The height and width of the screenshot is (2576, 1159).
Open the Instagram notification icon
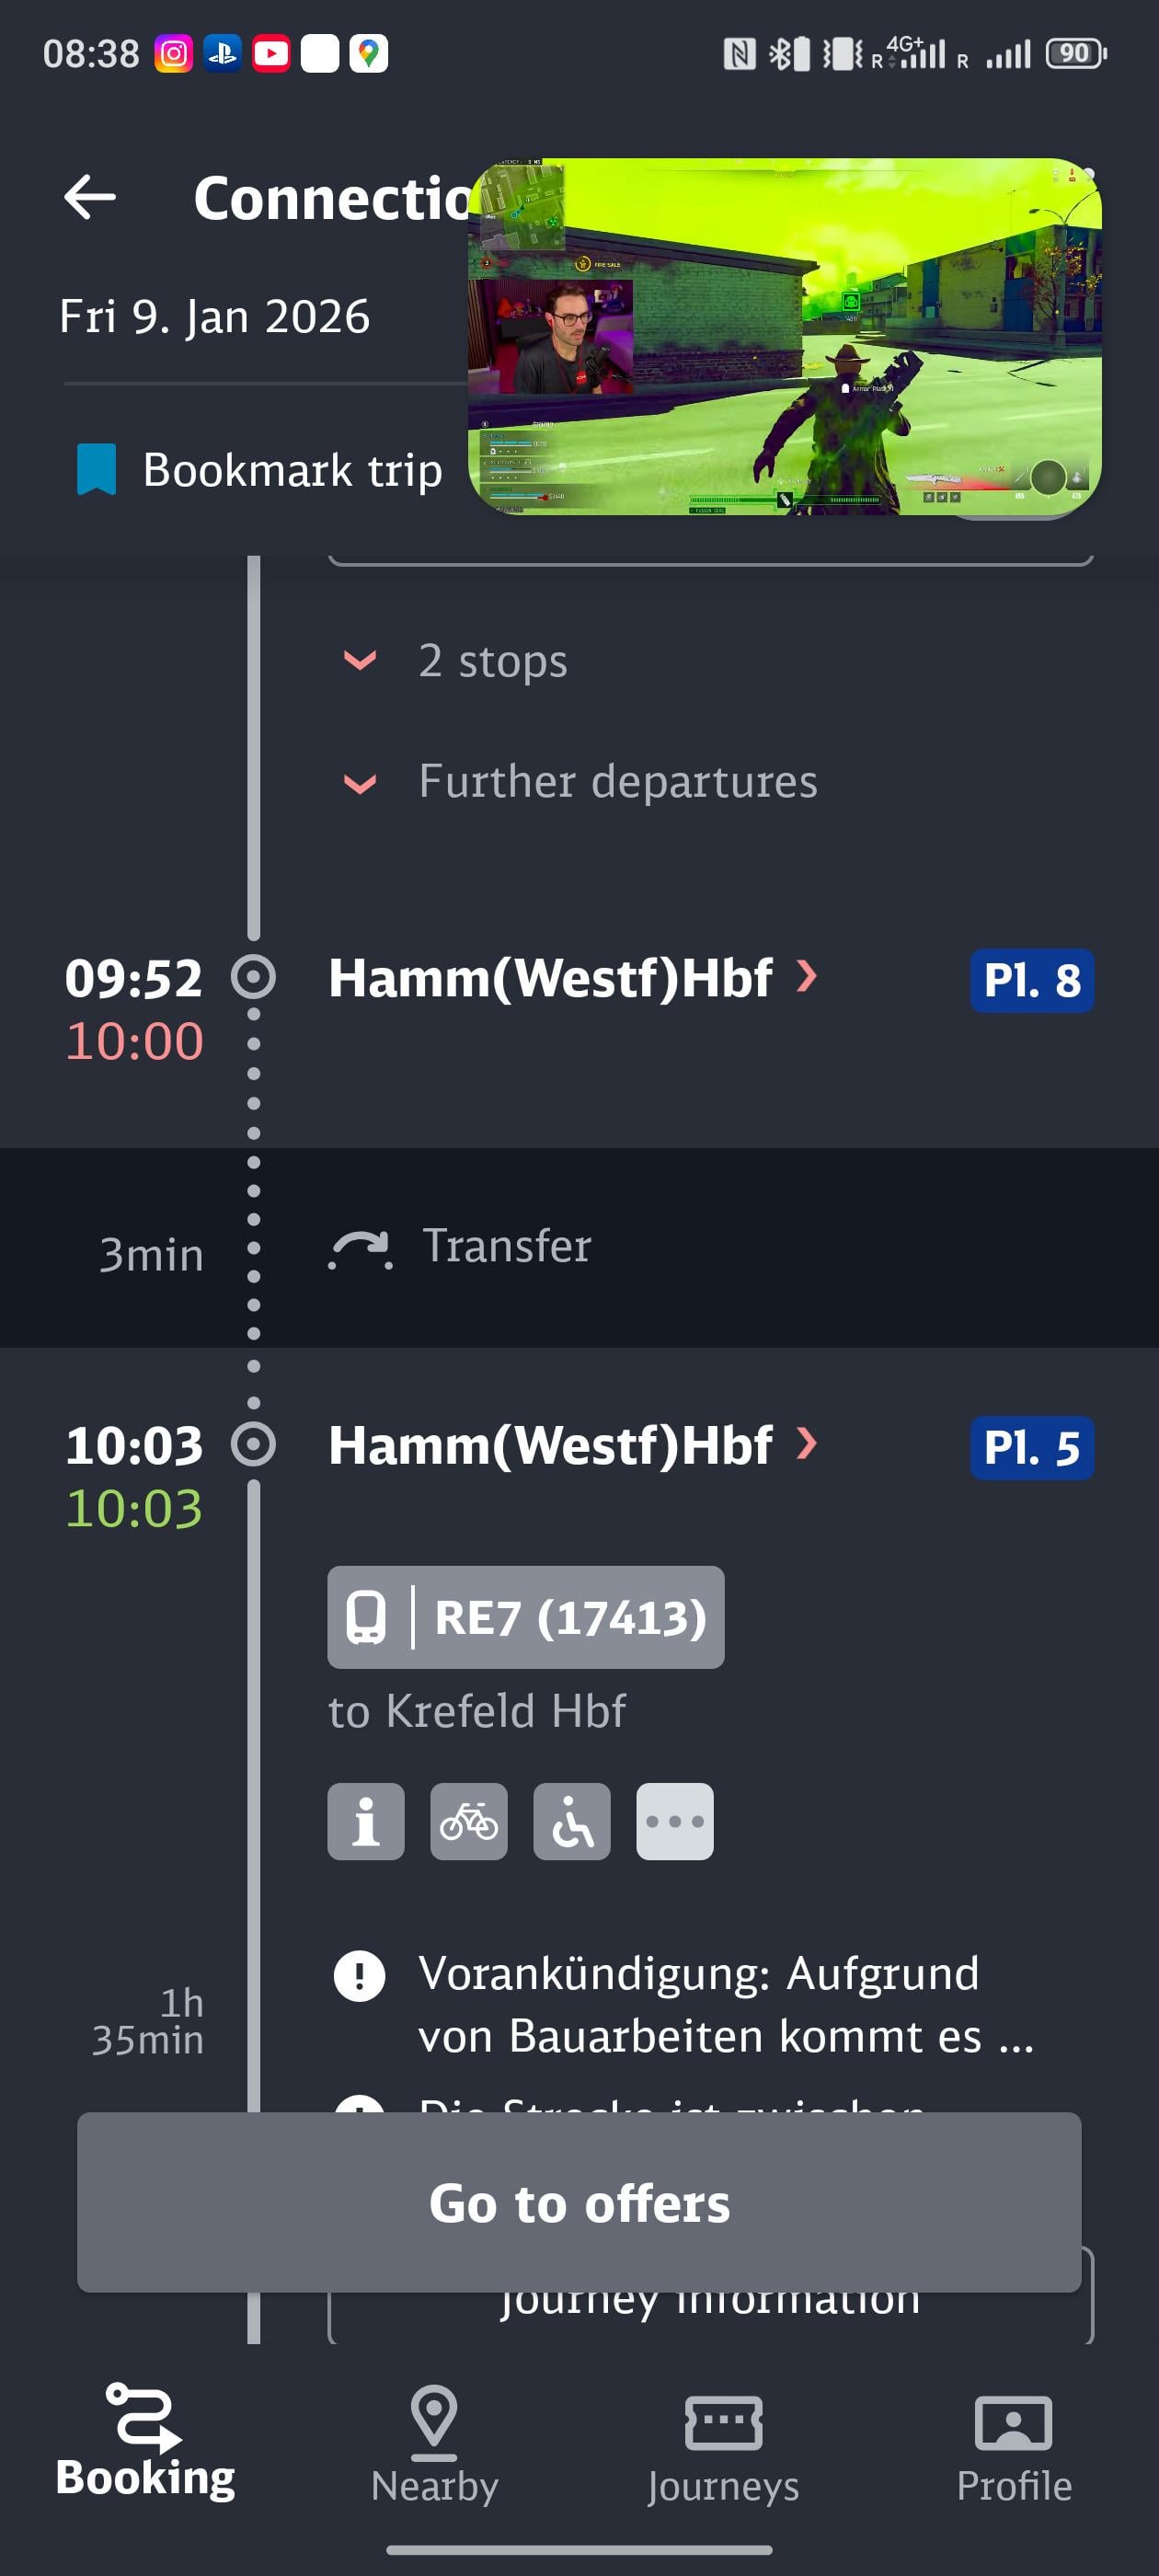click(173, 53)
